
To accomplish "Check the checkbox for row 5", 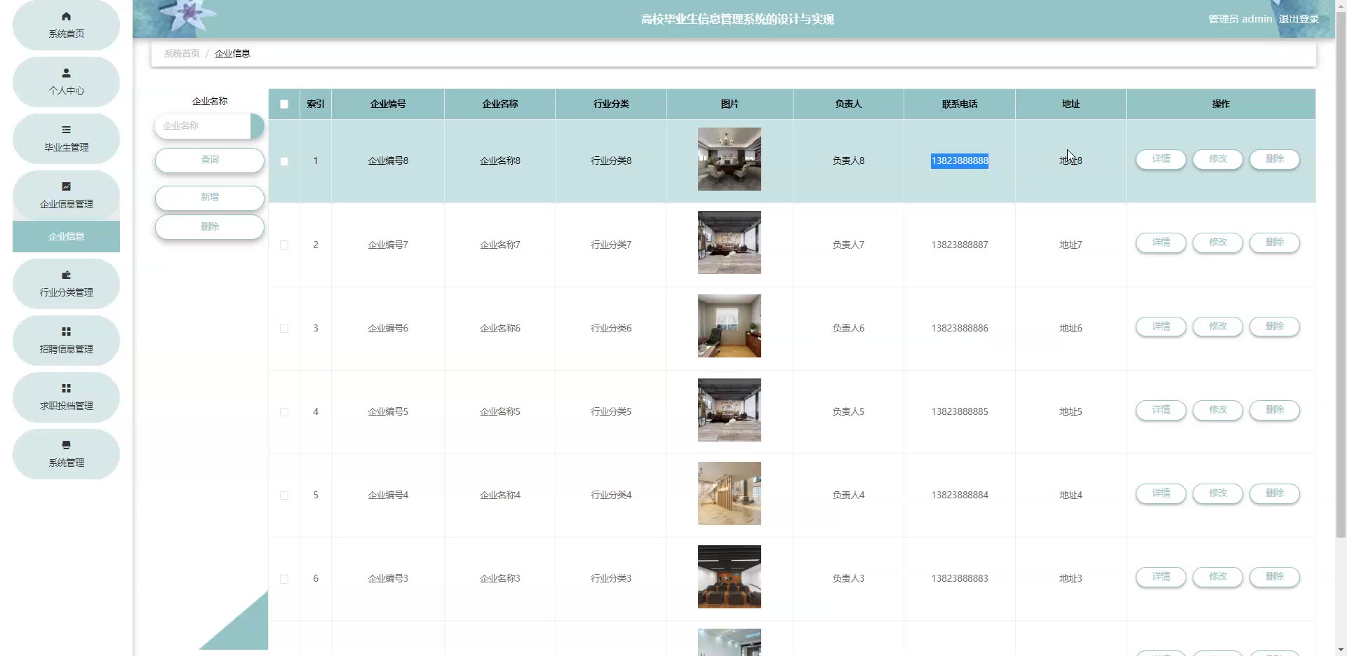I will coord(284,495).
